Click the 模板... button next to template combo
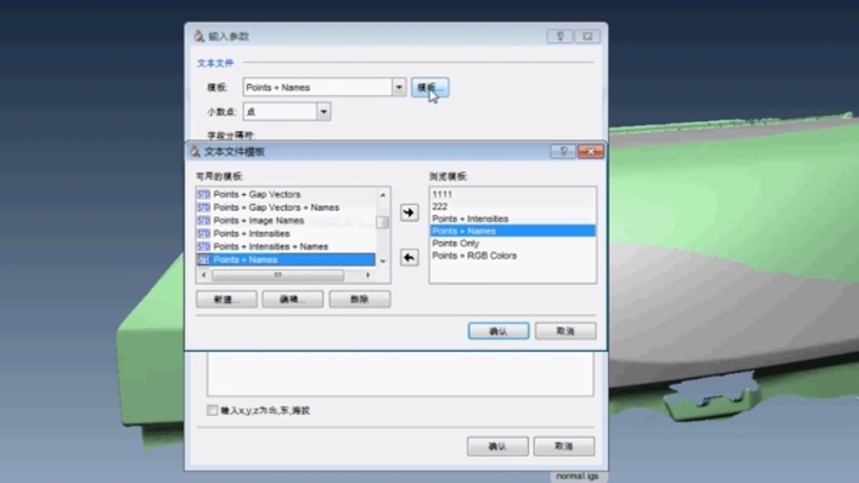The width and height of the screenshot is (859, 483). [x=429, y=88]
